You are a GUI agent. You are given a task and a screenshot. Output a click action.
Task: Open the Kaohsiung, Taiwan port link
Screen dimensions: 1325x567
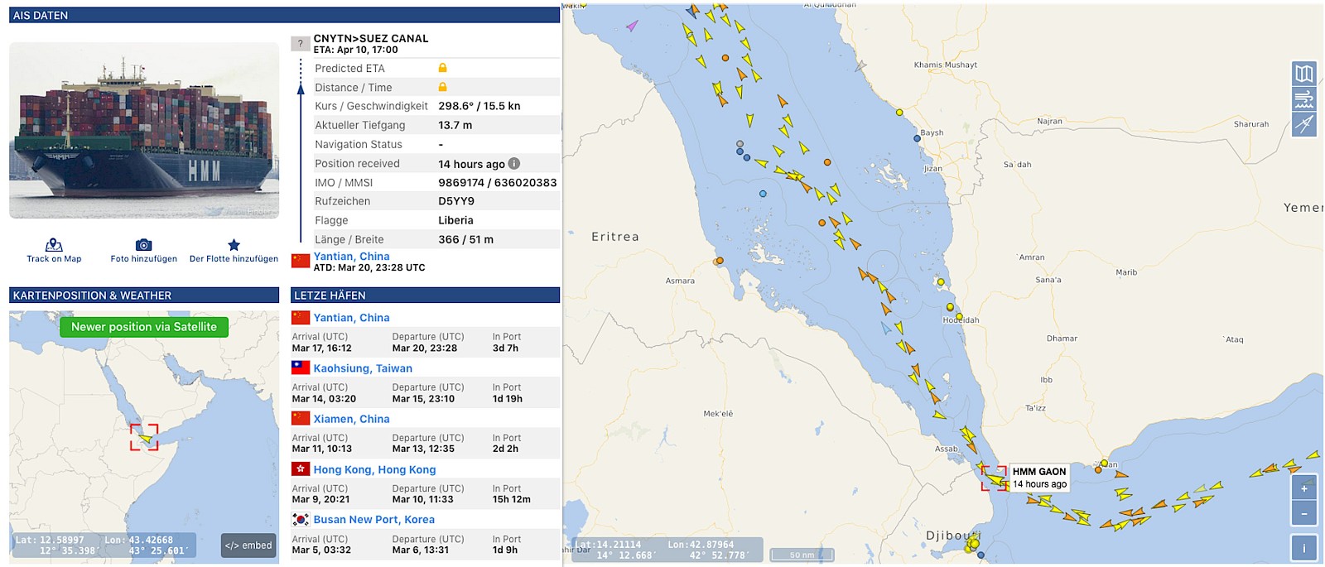tap(362, 368)
